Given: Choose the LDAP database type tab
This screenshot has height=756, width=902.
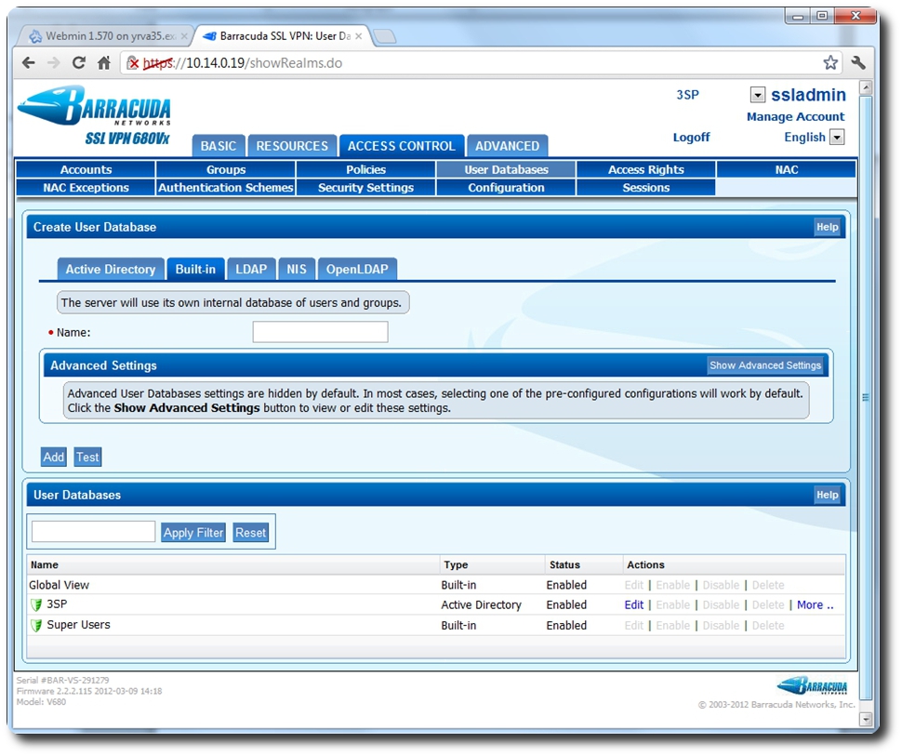Looking at the screenshot, I should (251, 270).
